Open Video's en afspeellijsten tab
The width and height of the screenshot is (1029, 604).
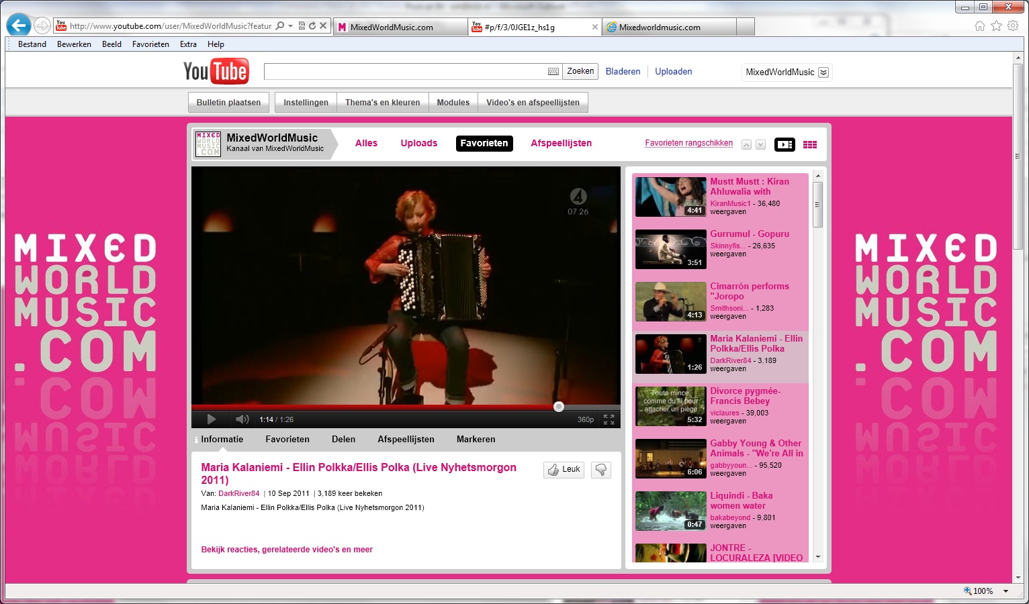(533, 103)
